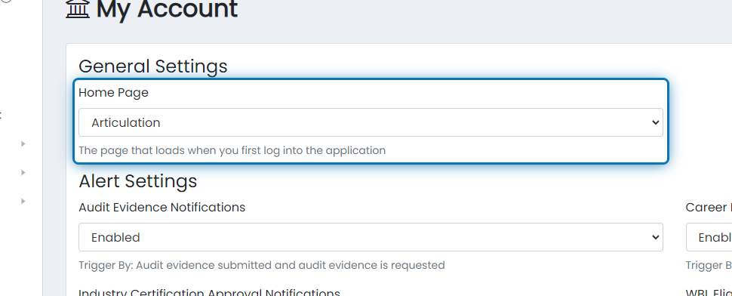Open the Career notifications dropdown at right edge
This screenshot has height=296, width=732.
coord(709,237)
